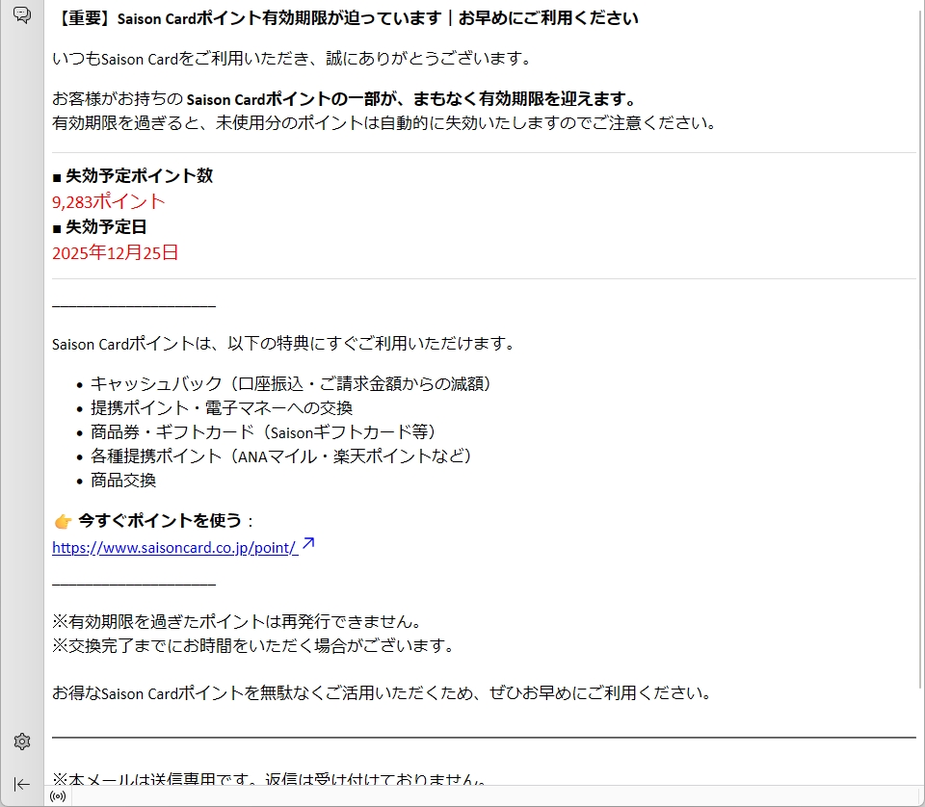Collapse the sidebar with the arrow-bar icon
Image resolution: width=925 pixels, height=807 pixels.
(x=21, y=784)
